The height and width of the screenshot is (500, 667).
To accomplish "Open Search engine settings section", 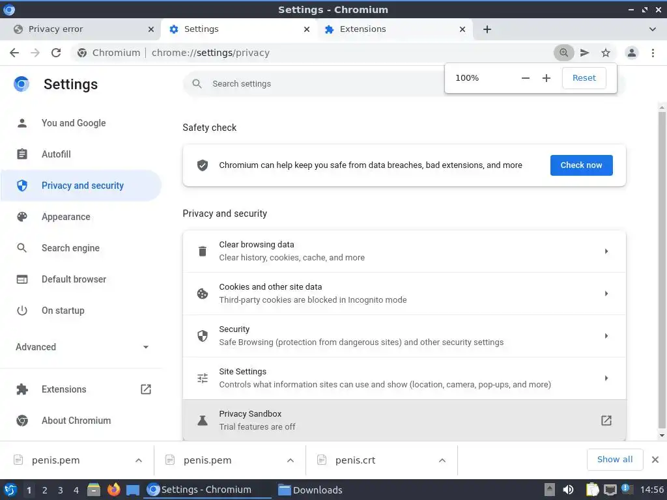I will click(81, 248).
